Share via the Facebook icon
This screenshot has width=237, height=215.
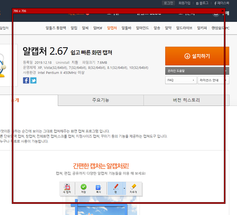click(26, 80)
